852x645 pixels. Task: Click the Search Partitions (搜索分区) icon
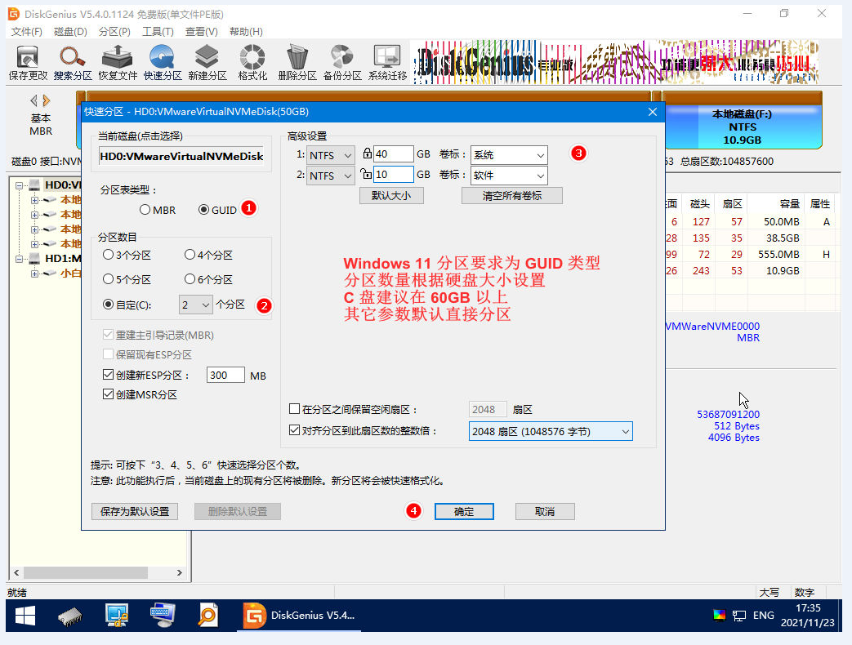73,62
